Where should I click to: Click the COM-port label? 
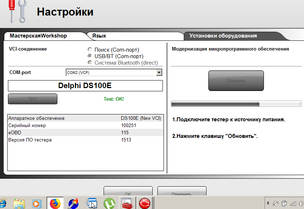(20, 73)
